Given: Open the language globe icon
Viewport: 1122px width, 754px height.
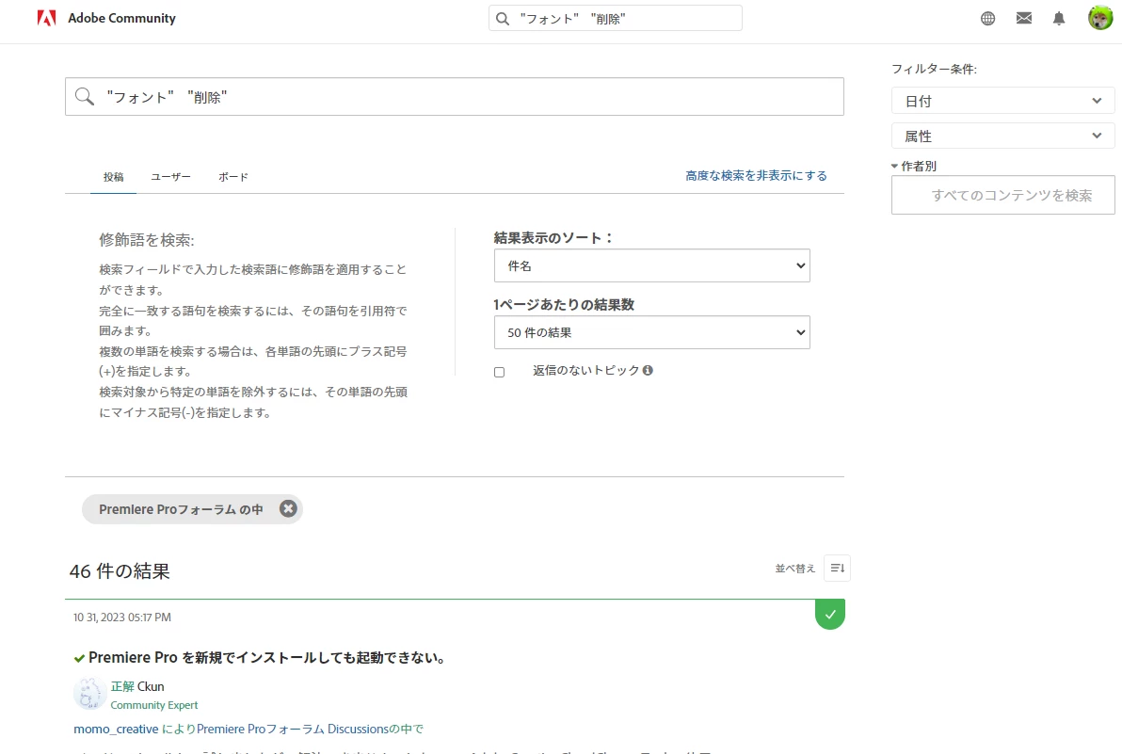Looking at the screenshot, I should pyautogui.click(x=987, y=19).
